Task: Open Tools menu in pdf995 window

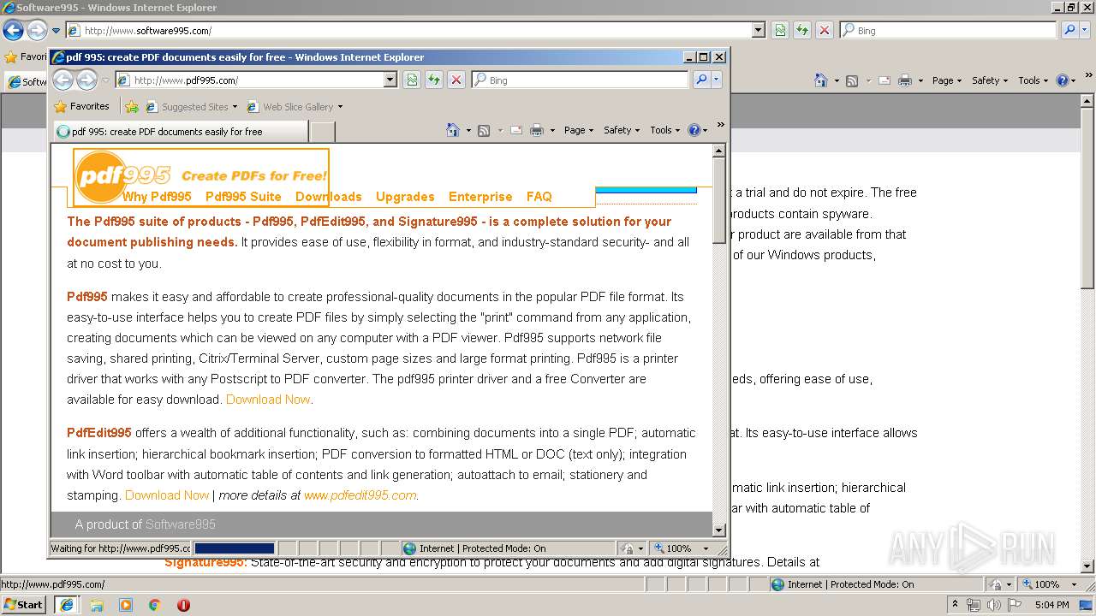Action: (664, 130)
